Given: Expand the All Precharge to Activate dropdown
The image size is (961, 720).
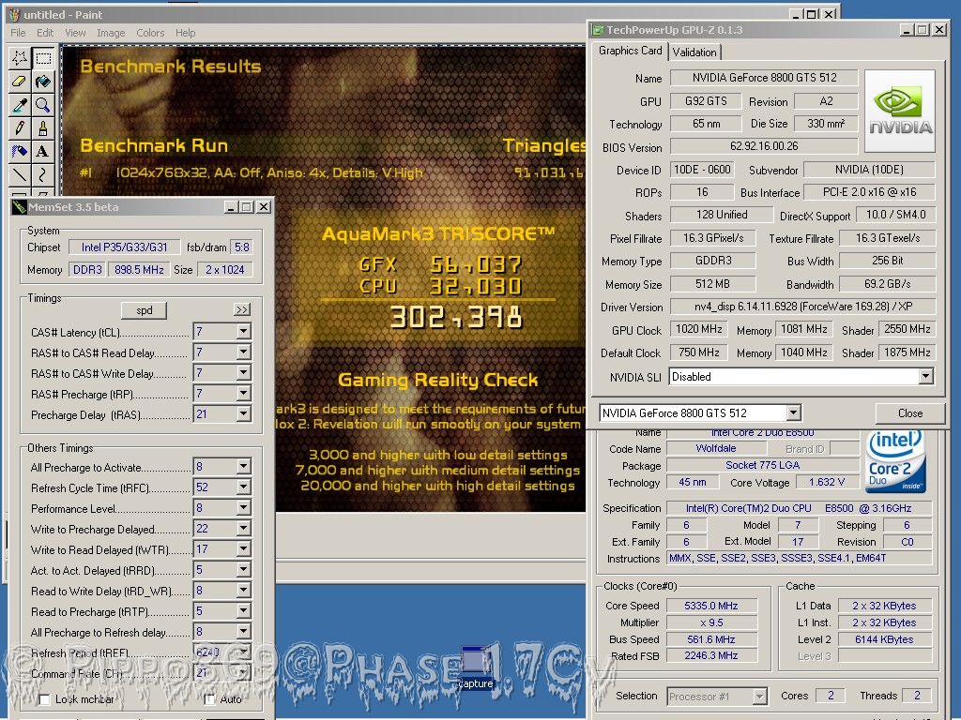Looking at the screenshot, I should click(x=243, y=467).
